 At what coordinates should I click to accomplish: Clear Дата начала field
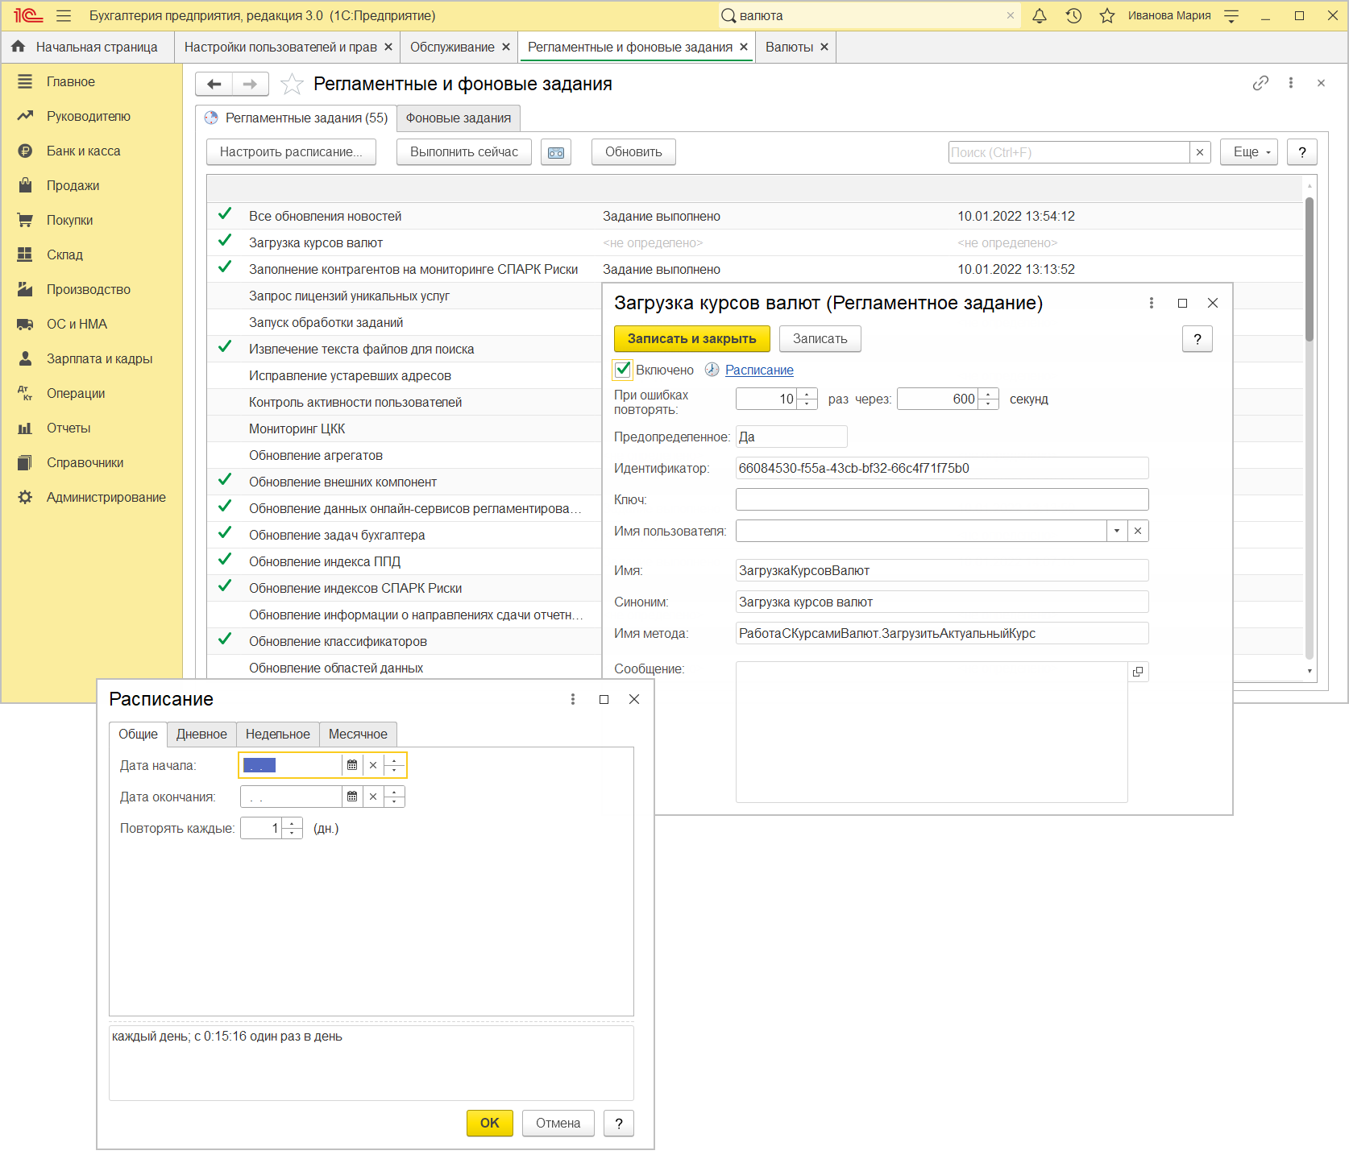coord(373,765)
